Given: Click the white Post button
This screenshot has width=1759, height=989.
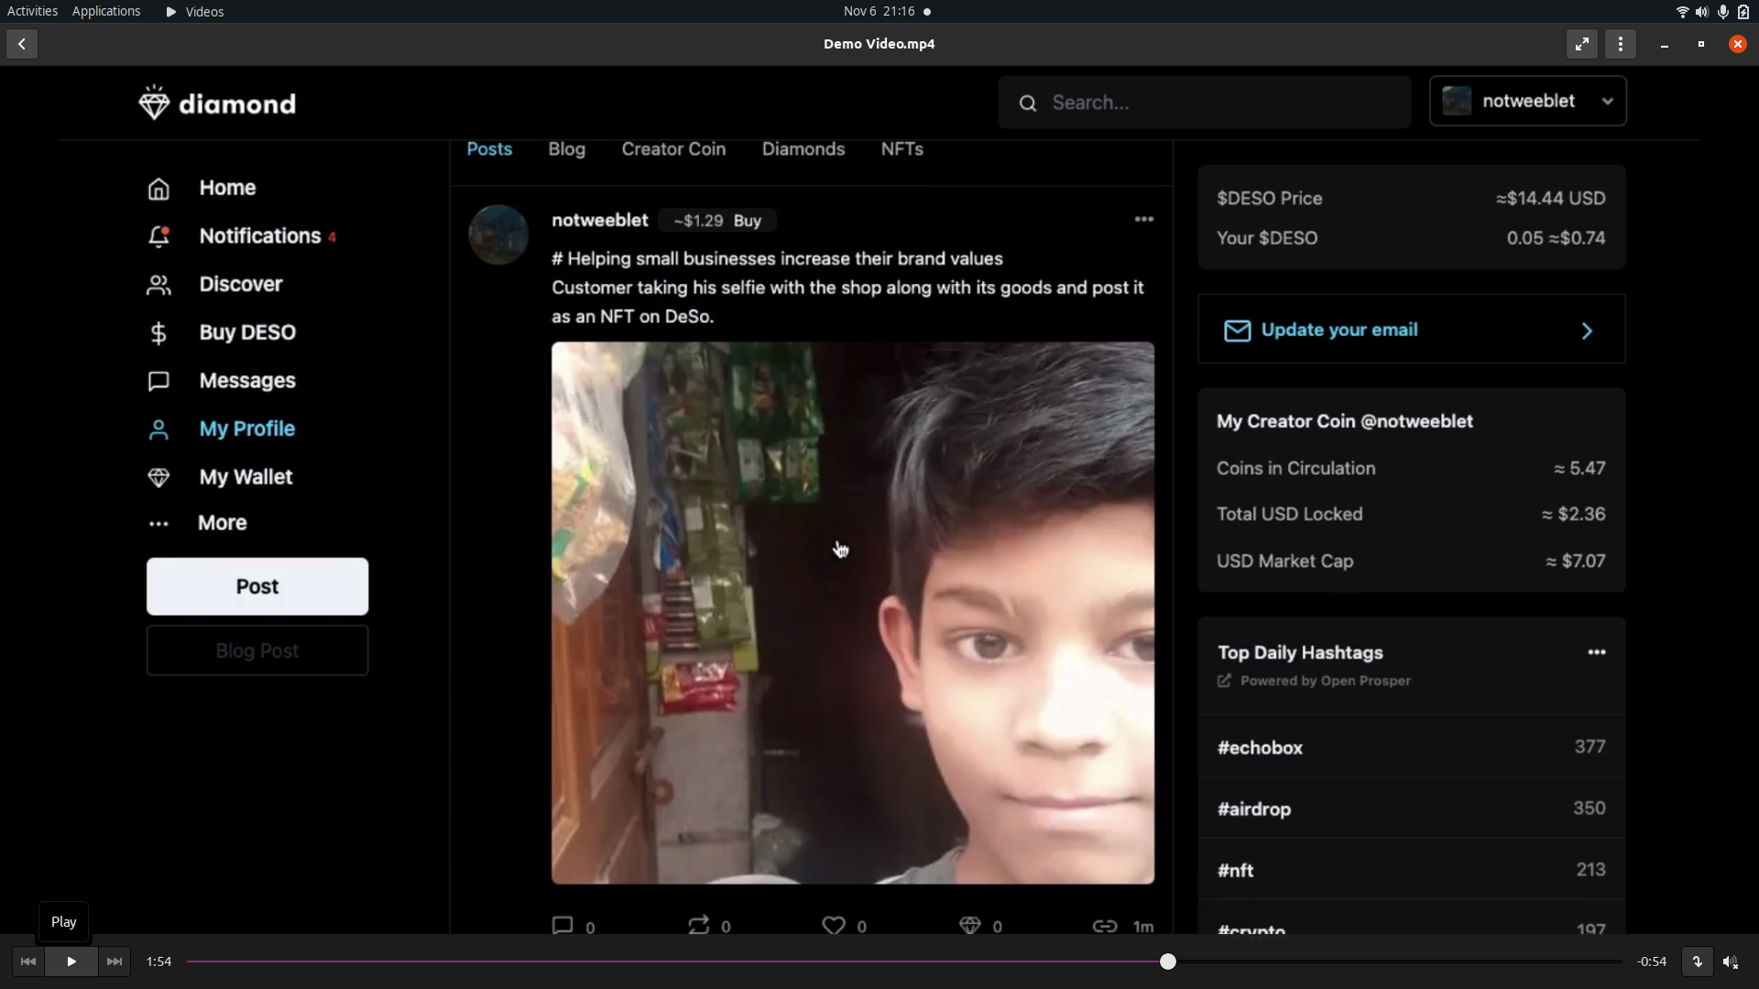Looking at the screenshot, I should (x=257, y=586).
